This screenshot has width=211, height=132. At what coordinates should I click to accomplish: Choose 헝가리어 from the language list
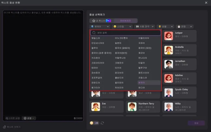(96, 88)
